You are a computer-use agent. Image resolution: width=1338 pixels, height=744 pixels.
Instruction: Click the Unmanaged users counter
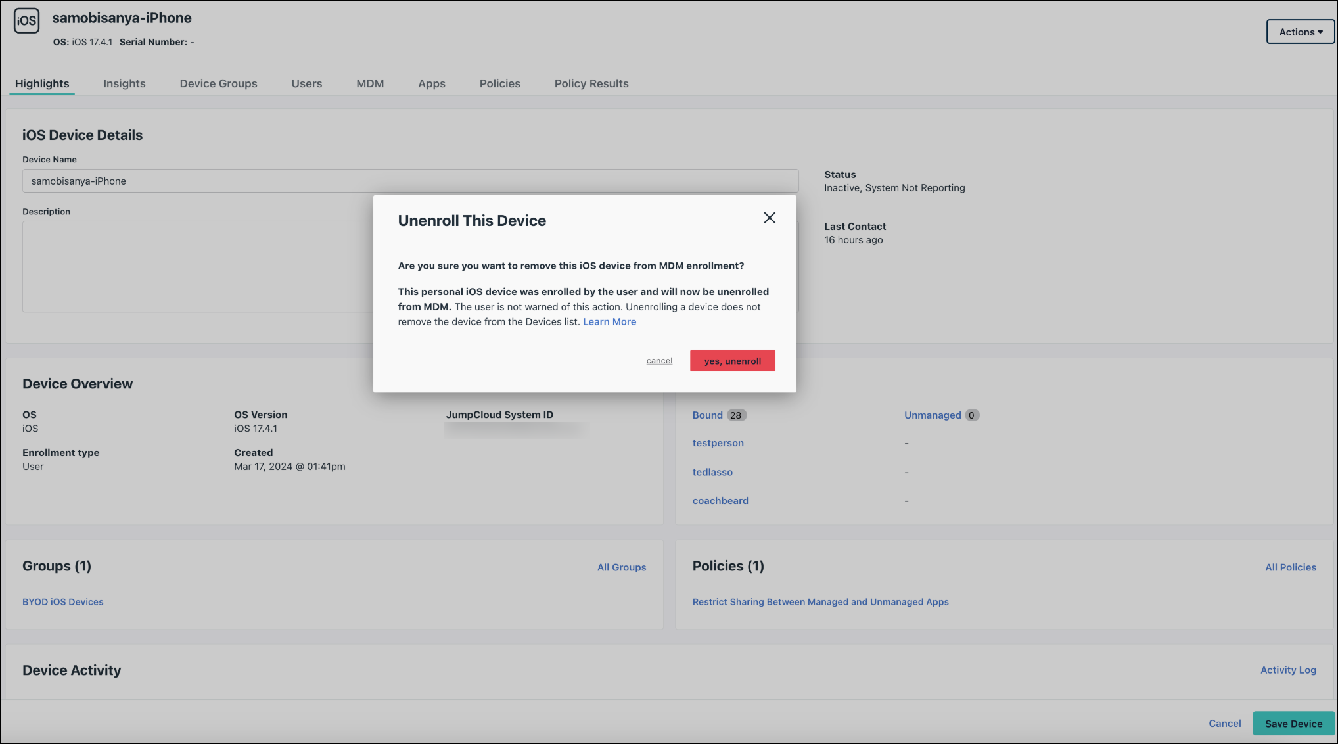933,415
